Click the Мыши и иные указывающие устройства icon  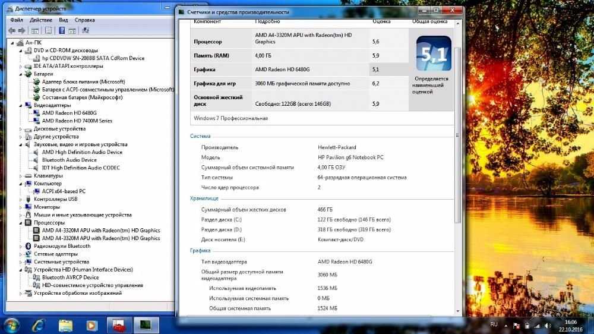click(28, 215)
